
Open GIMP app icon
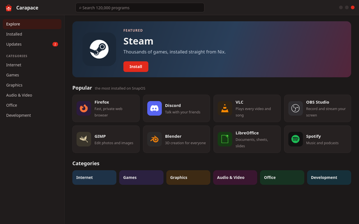pos(84,139)
